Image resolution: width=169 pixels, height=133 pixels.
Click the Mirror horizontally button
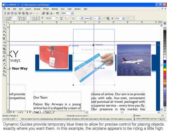61,17
